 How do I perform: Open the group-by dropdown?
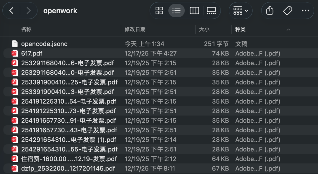(x=241, y=11)
